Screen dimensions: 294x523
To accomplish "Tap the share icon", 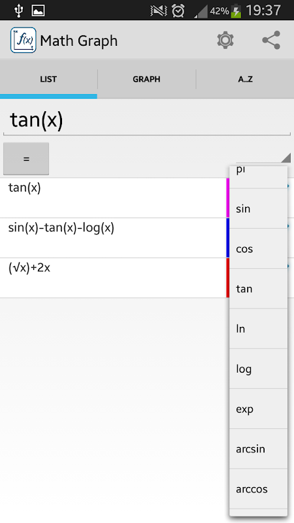I will (271, 41).
